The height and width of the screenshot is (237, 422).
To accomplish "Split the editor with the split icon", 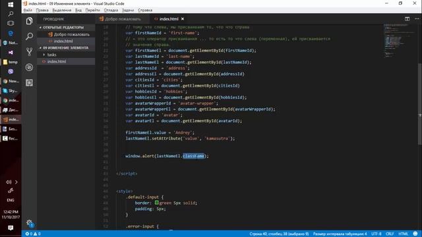I will [x=407, y=19].
